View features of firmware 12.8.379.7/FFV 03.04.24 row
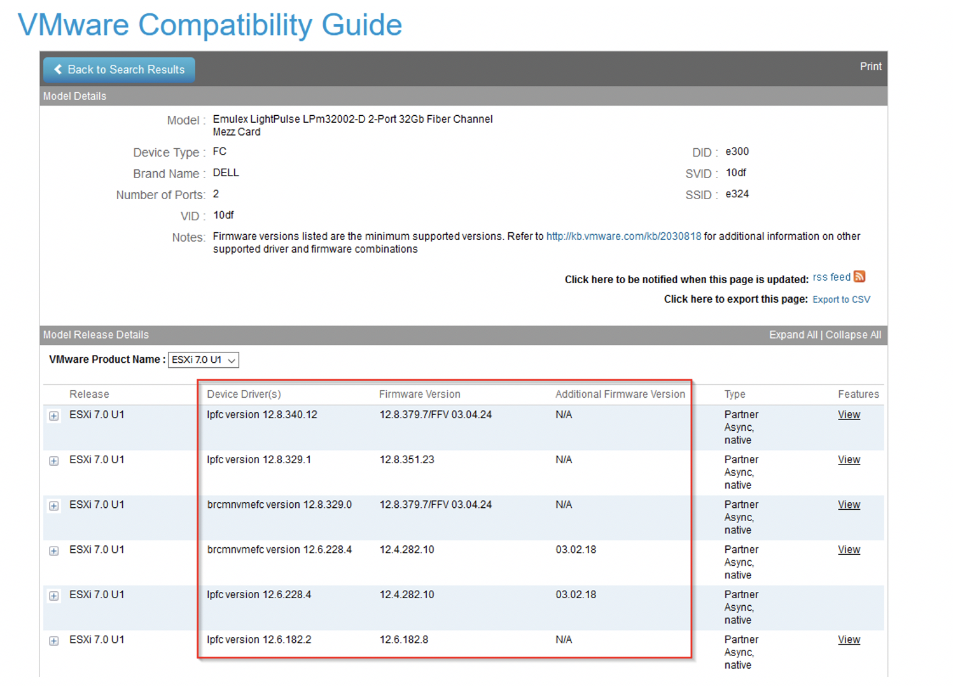The height and width of the screenshot is (686, 953). pos(849,414)
